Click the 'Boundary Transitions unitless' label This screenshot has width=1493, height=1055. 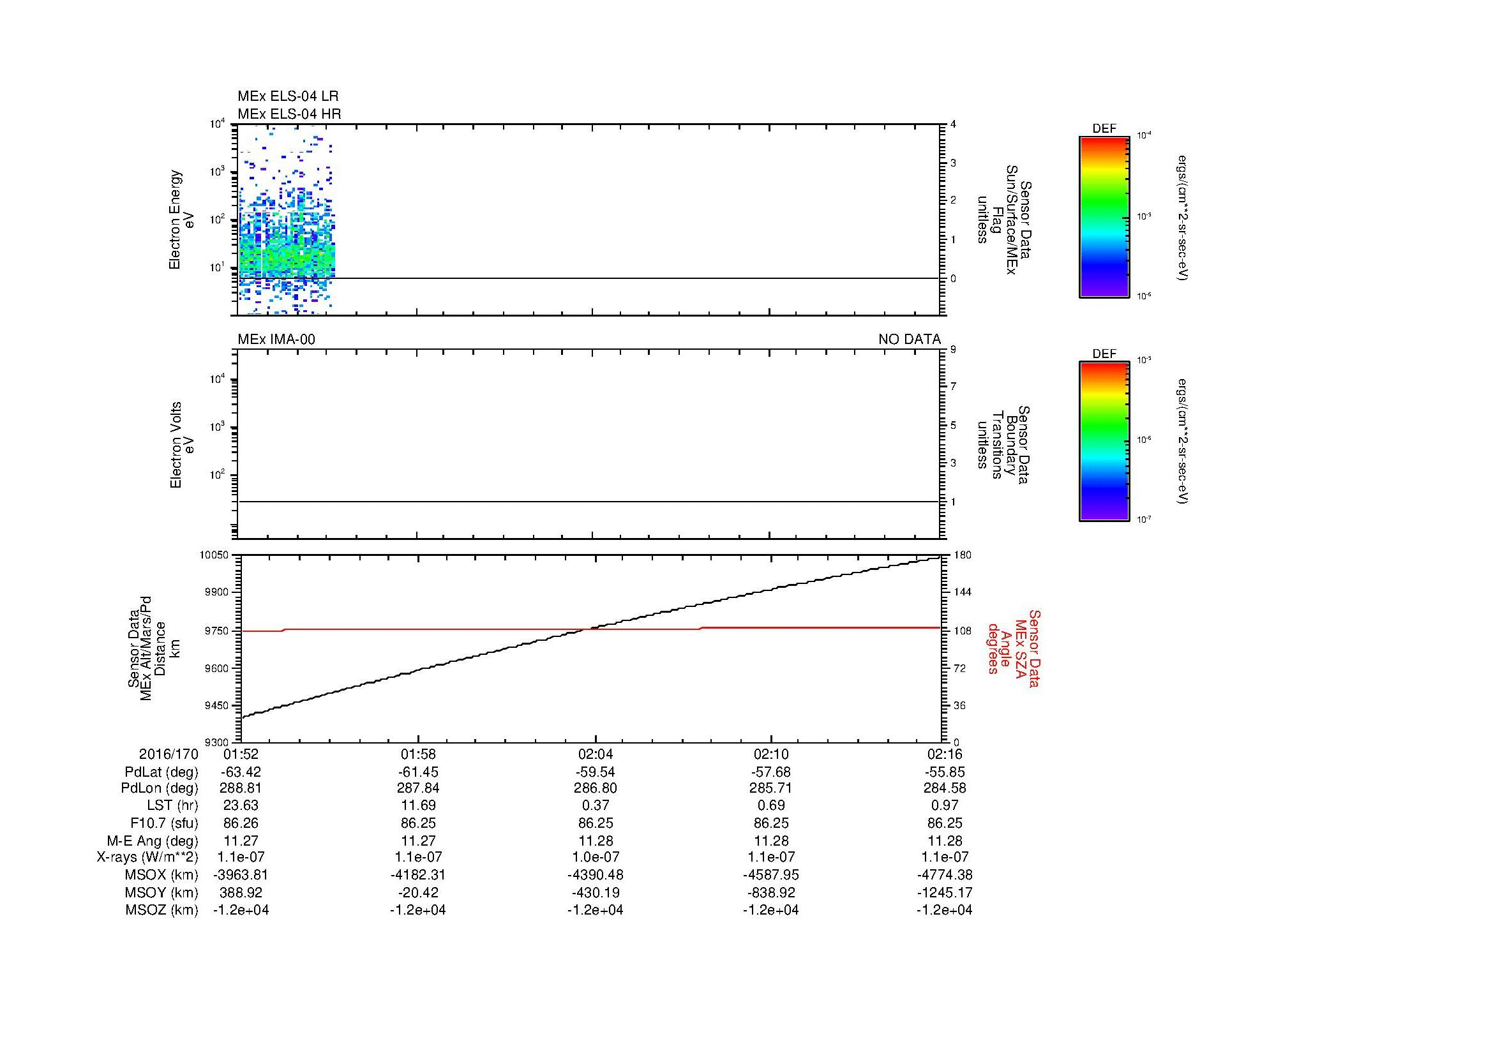tap(1004, 445)
